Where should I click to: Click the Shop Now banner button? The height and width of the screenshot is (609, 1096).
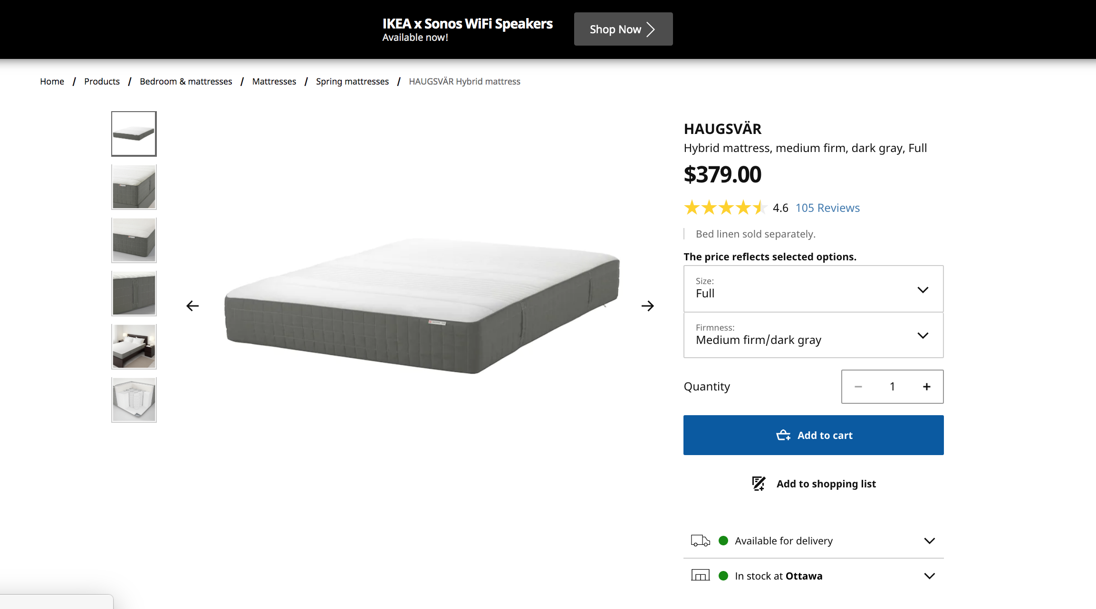tap(623, 29)
